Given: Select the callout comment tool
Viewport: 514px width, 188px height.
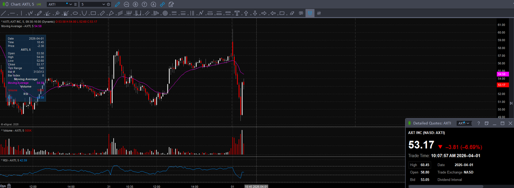Looking at the screenshot, I should pyautogui.click(x=301, y=13).
